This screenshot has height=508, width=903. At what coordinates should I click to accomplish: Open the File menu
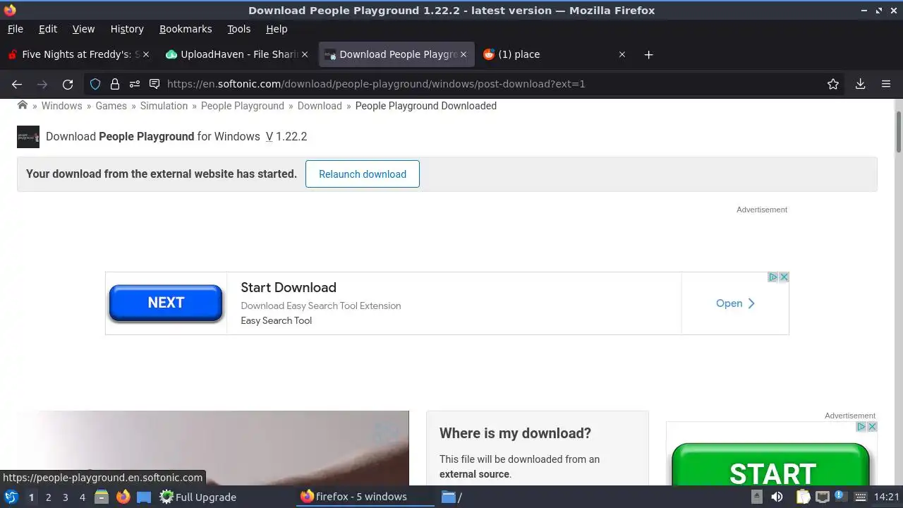coord(16,29)
